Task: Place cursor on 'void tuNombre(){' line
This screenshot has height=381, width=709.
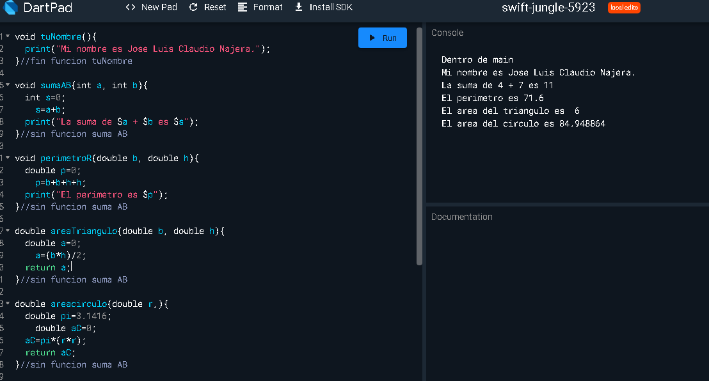Action: [56, 36]
